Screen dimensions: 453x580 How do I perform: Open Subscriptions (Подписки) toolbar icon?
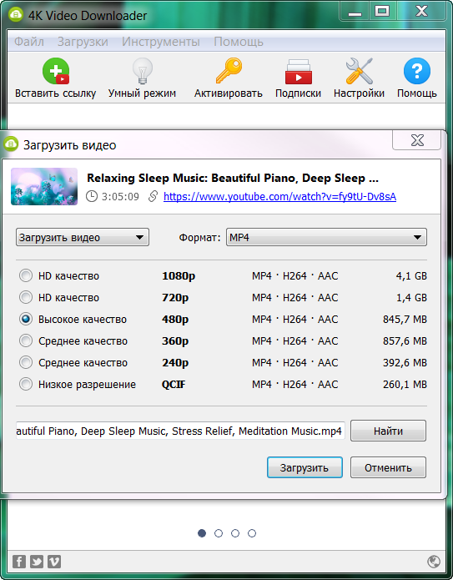point(298,72)
